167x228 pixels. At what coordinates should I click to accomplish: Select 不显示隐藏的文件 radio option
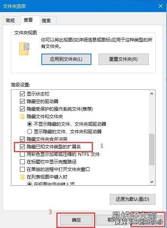[x=29, y=124]
